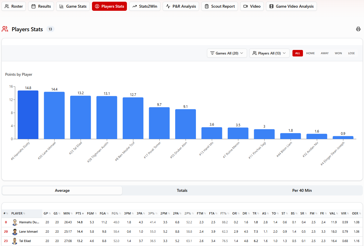Select the LOSE games filter
This screenshot has width=364, height=246.
pyautogui.click(x=351, y=53)
